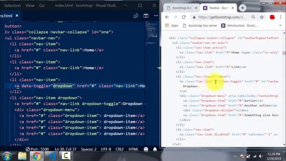This screenshot has width=286, height=161.
Task: Click the volume icon in system tray
Action: [261, 156]
